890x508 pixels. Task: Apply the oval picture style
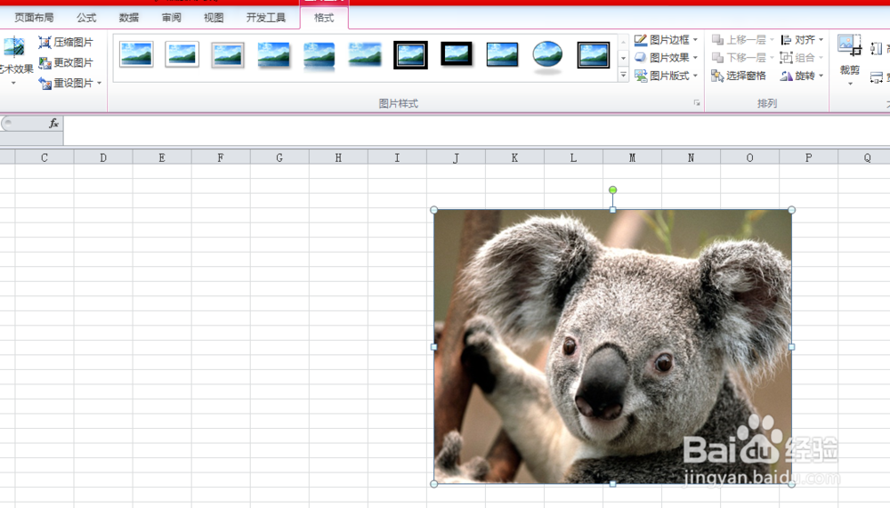(x=547, y=56)
